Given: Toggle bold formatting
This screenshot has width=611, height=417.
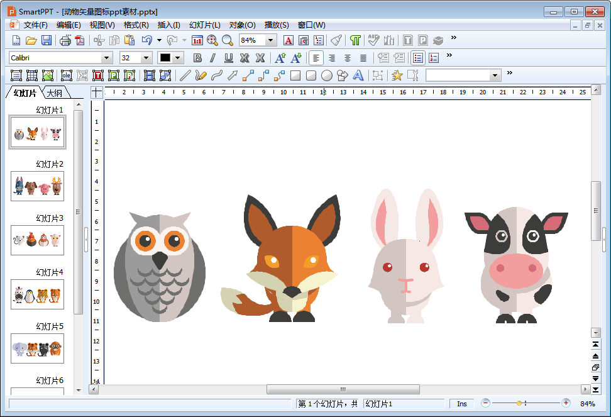Looking at the screenshot, I should tap(197, 58).
